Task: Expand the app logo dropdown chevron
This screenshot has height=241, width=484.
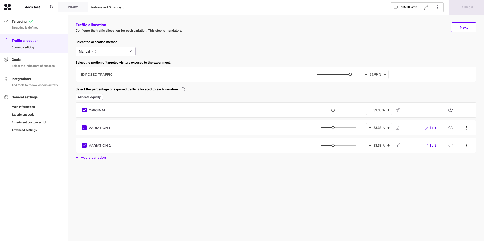Action: 14,7
